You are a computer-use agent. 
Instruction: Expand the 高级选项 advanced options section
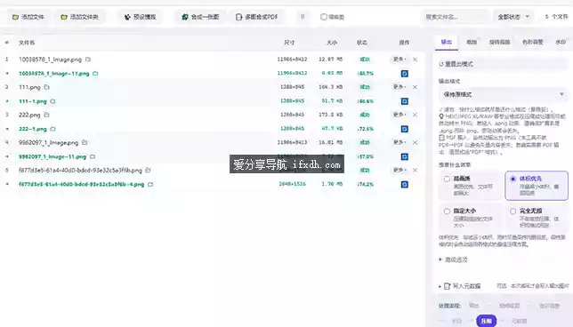[x=453, y=259]
